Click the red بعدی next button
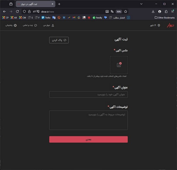 89,139
